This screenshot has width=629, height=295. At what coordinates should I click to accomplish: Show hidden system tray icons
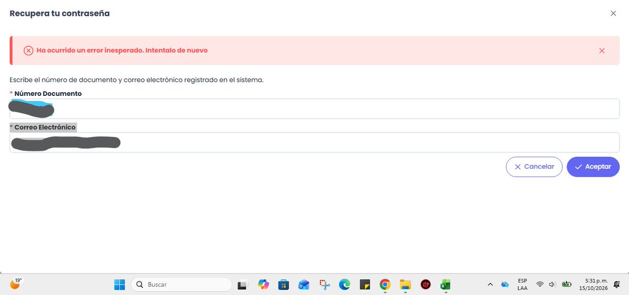point(490,285)
